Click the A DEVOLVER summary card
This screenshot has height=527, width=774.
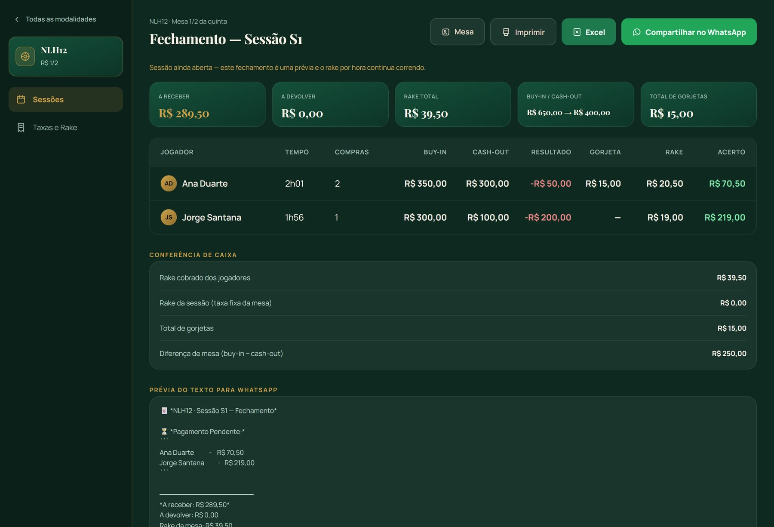coord(330,105)
